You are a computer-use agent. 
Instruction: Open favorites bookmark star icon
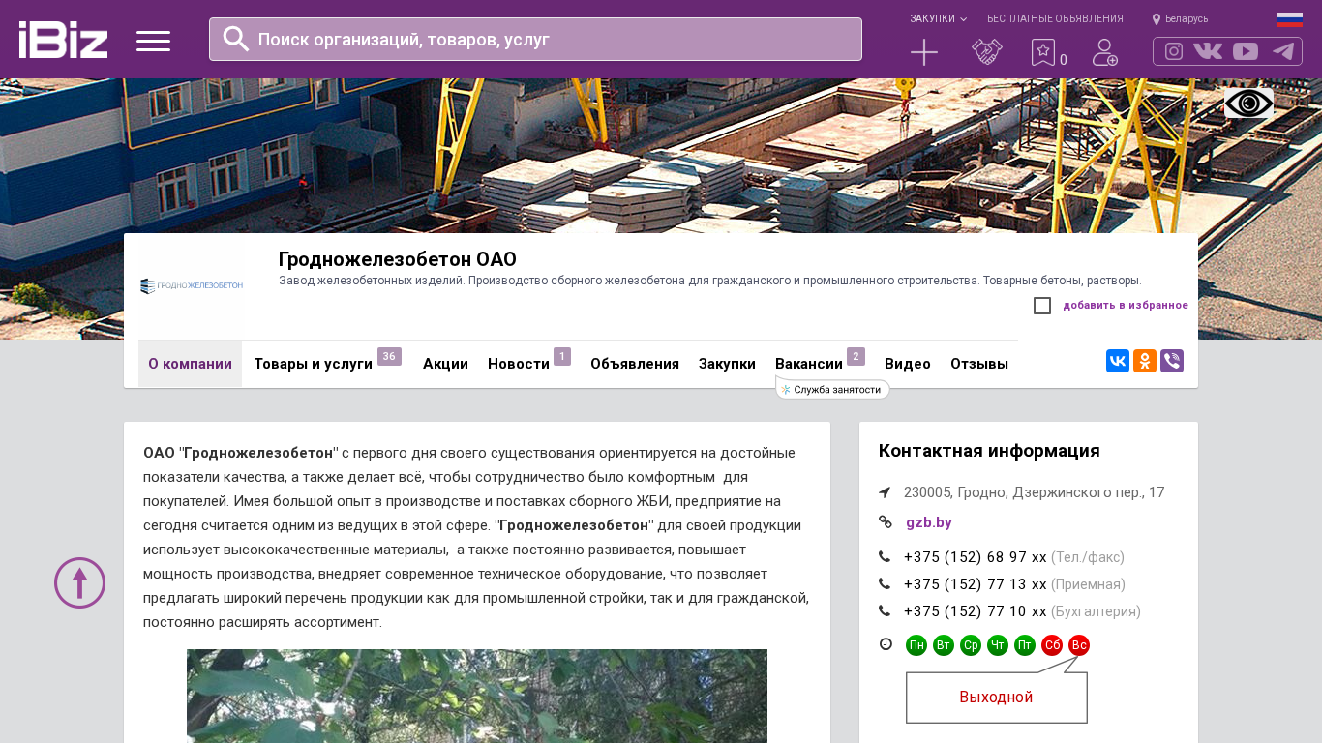click(1043, 52)
